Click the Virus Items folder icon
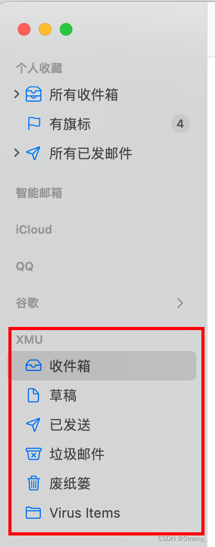 (x=34, y=513)
